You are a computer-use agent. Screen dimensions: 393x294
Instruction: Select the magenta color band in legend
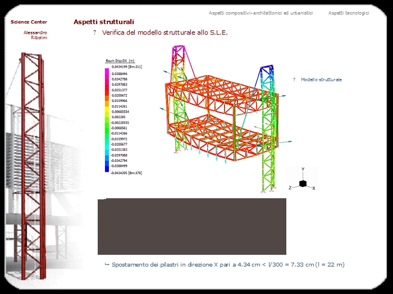point(107,72)
